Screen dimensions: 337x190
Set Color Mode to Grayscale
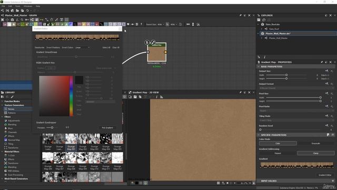(x=316, y=143)
